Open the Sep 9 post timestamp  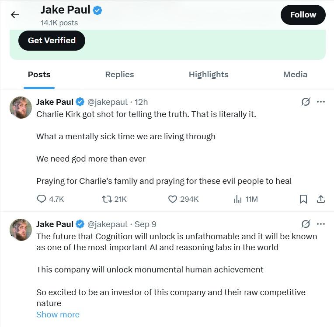[146, 224]
